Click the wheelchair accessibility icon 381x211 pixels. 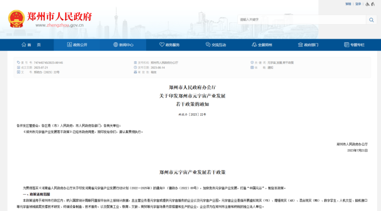click(367, 4)
